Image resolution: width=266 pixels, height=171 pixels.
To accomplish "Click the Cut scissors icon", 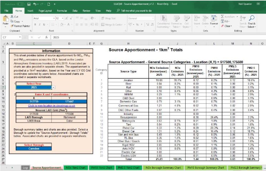I will (x=12, y=17).
